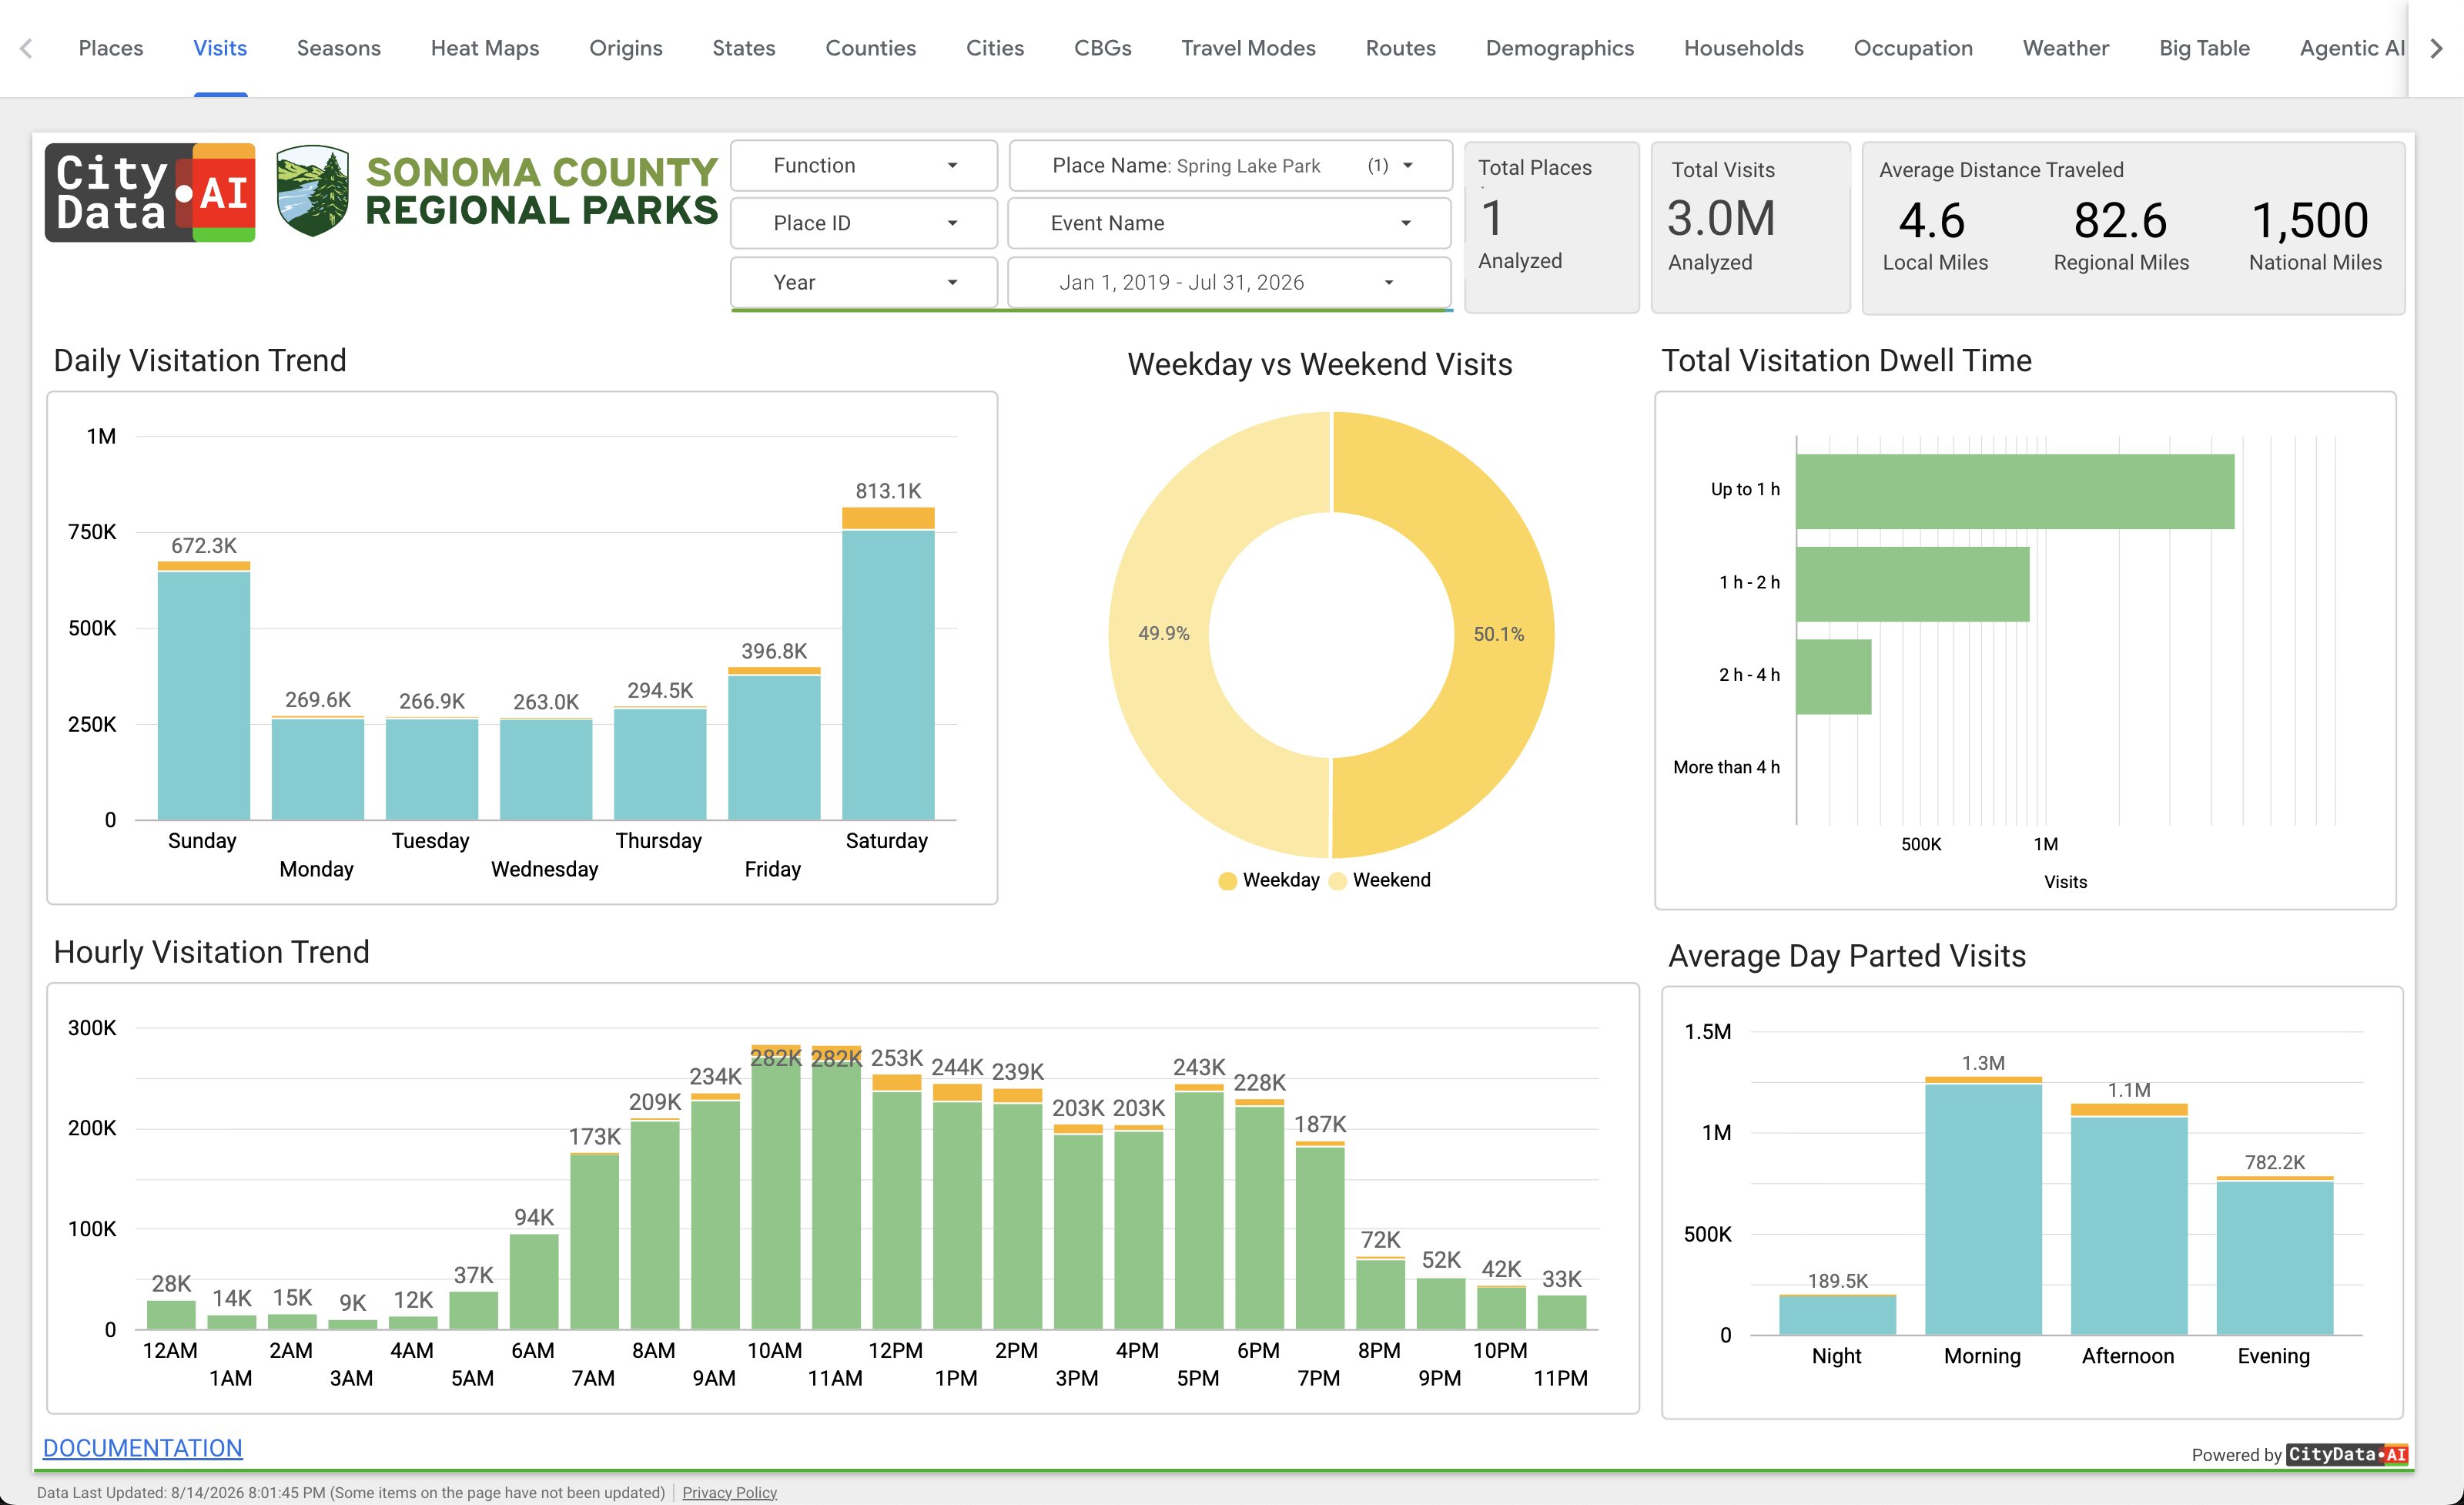Open the DOCUMENTATION link
Image resolution: width=2464 pixels, height=1505 pixels.
(142, 1447)
